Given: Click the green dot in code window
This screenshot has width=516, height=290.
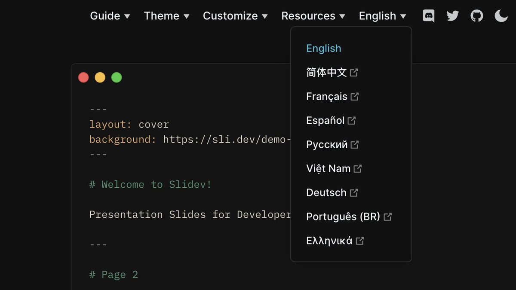Looking at the screenshot, I should coord(117,77).
